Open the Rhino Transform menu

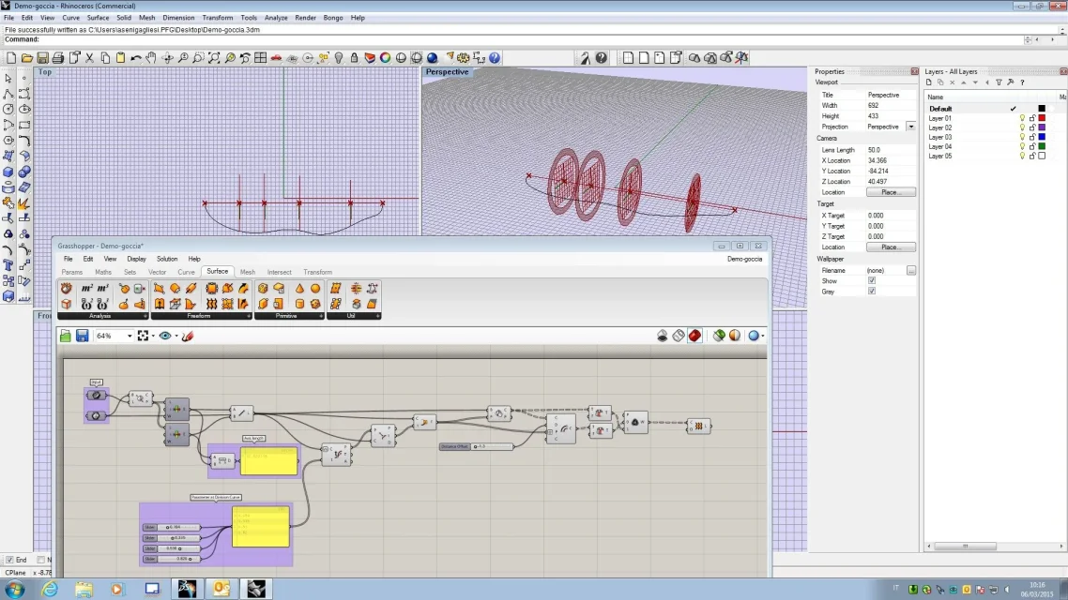[x=218, y=18]
